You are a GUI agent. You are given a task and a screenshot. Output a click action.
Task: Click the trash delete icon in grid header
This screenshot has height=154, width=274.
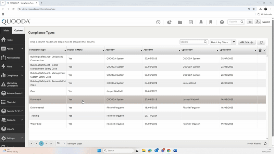tap(260, 50)
